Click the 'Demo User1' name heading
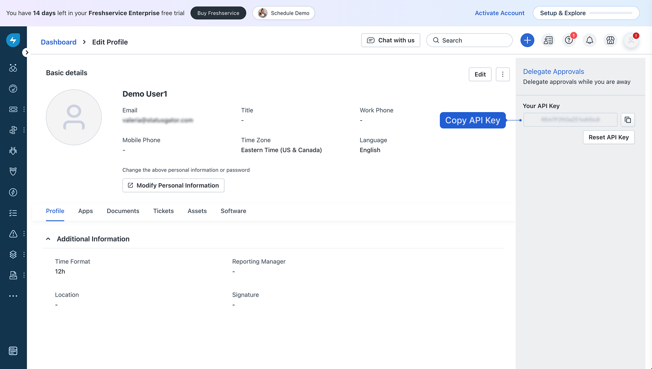Screen dimensions: 652x369 [145, 94]
